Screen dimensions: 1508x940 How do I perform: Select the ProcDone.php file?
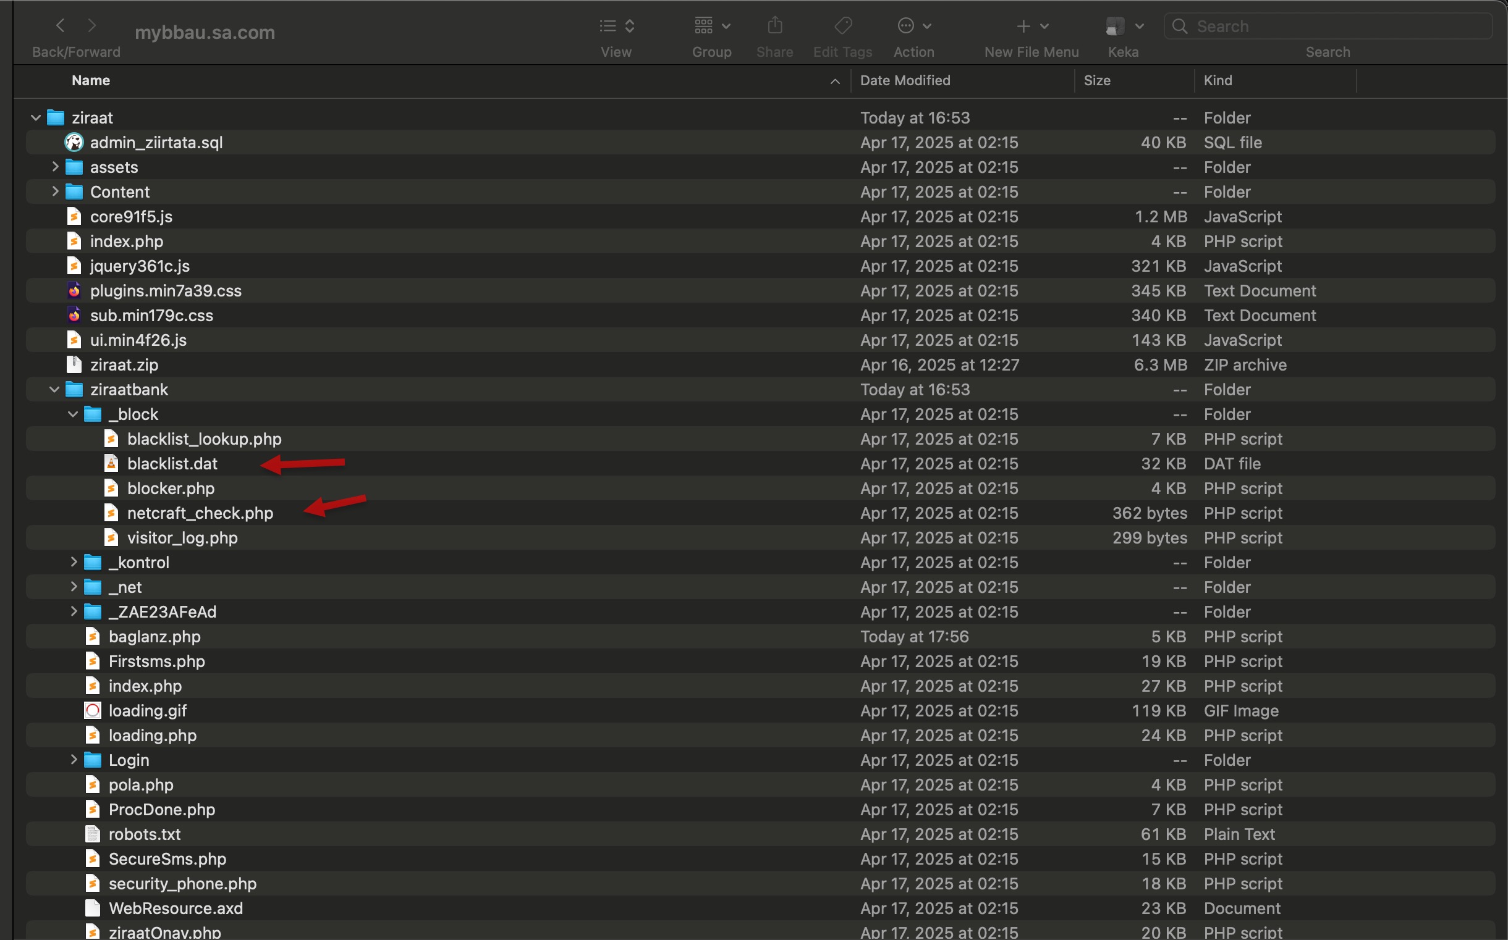[162, 810]
